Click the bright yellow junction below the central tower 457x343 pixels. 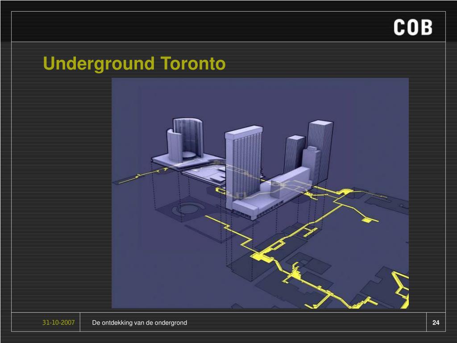pos(260,256)
